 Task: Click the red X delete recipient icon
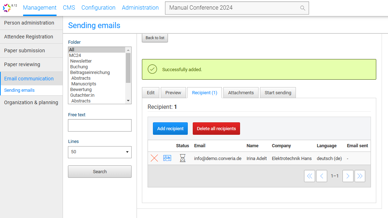pos(154,158)
